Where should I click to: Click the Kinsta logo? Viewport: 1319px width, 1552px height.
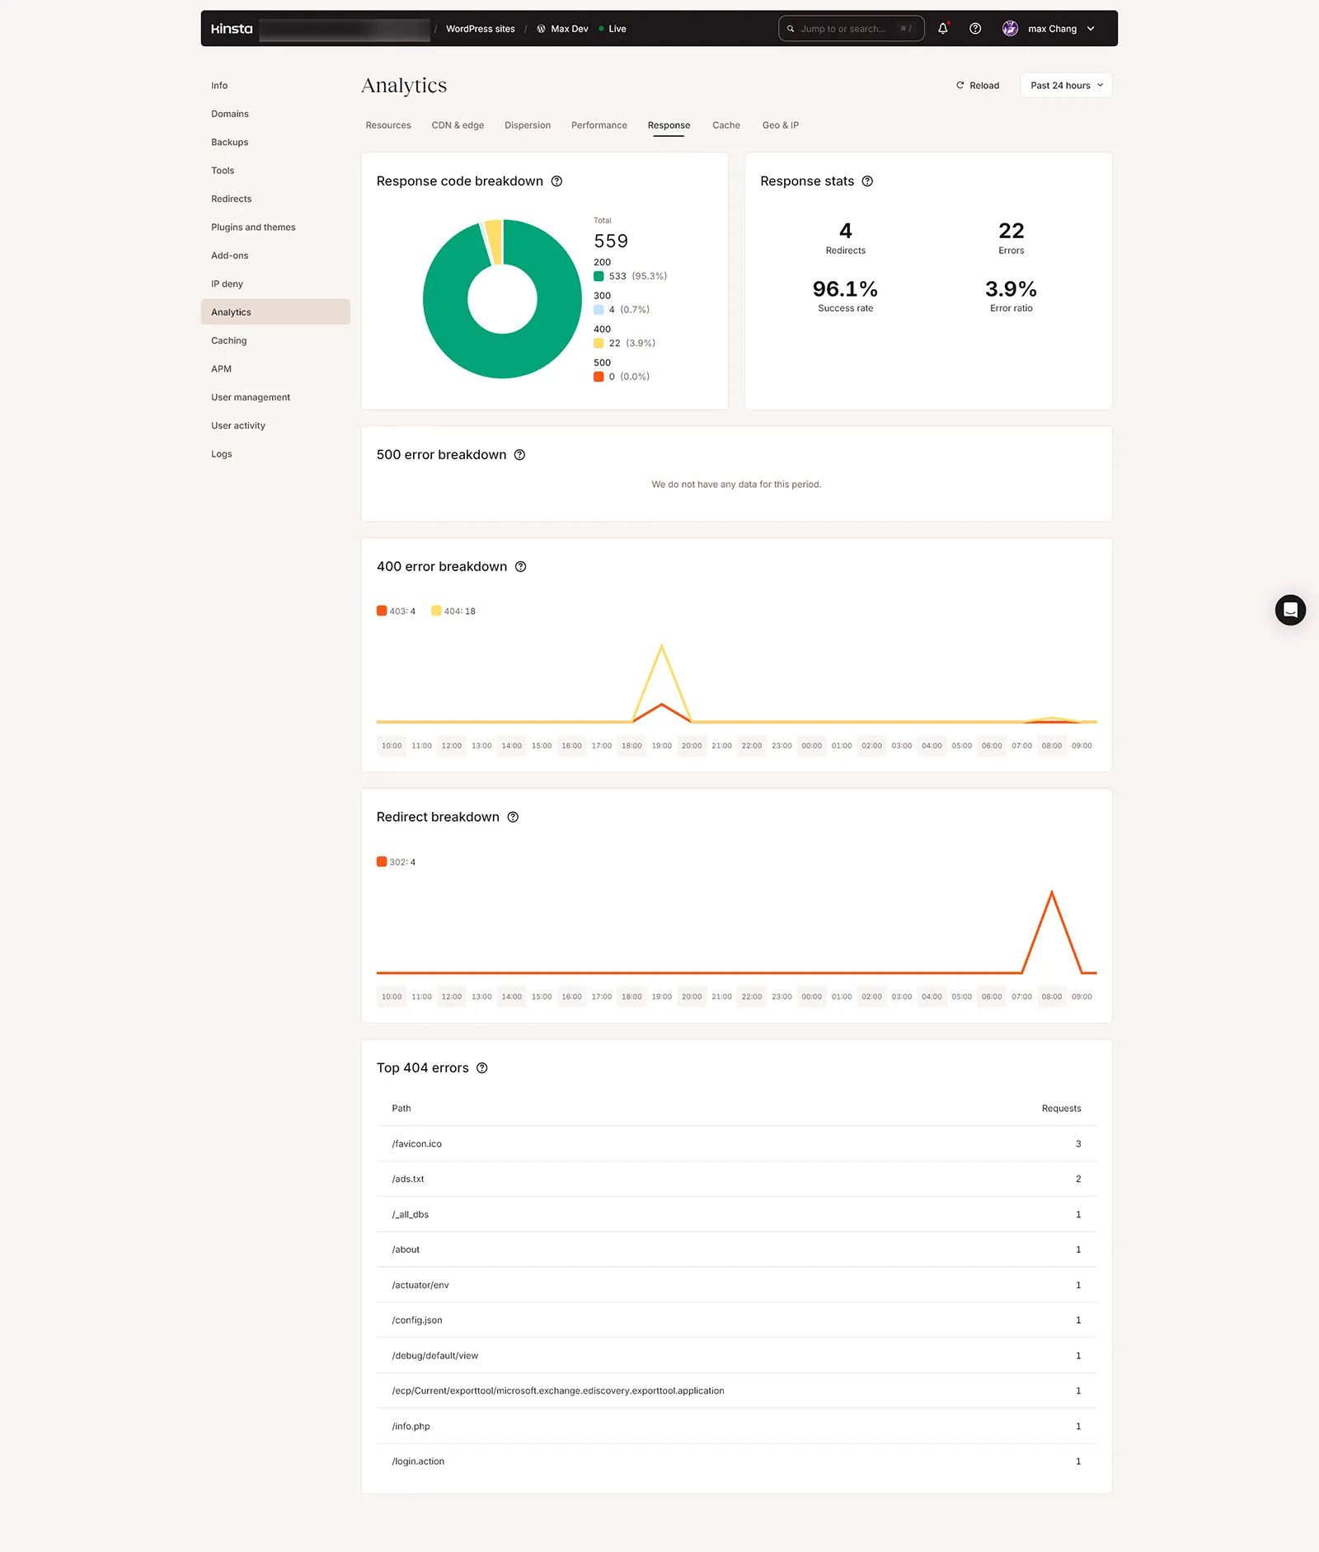[x=232, y=29]
